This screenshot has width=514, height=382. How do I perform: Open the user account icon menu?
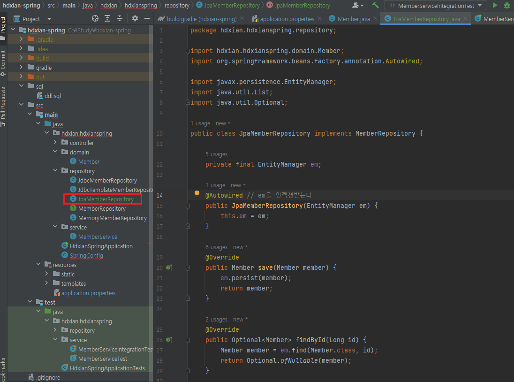click(358, 5)
